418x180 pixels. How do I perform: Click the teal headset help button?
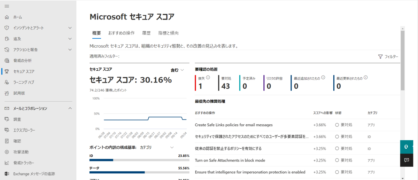[407, 147]
